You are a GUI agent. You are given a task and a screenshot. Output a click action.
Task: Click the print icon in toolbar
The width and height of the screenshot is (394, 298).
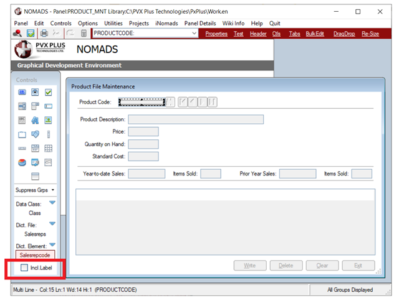[x=44, y=34]
